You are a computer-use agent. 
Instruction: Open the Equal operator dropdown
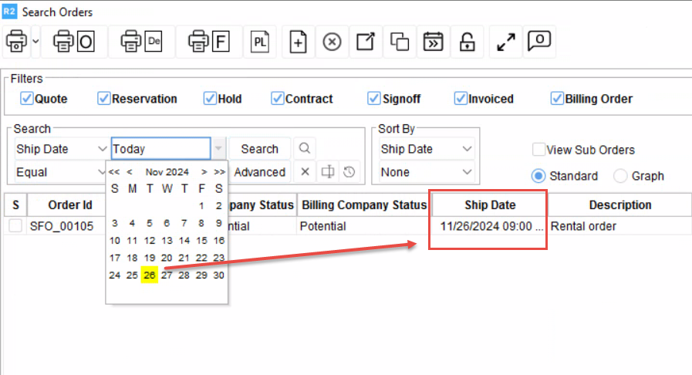[60, 172]
